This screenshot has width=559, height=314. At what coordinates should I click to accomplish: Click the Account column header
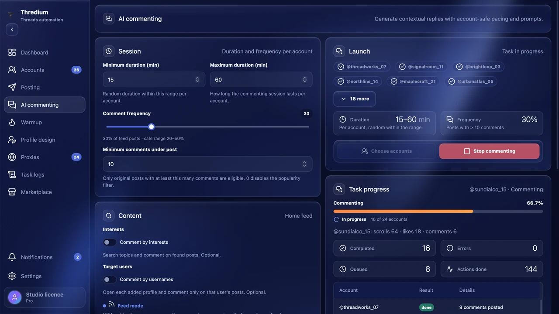click(349, 290)
